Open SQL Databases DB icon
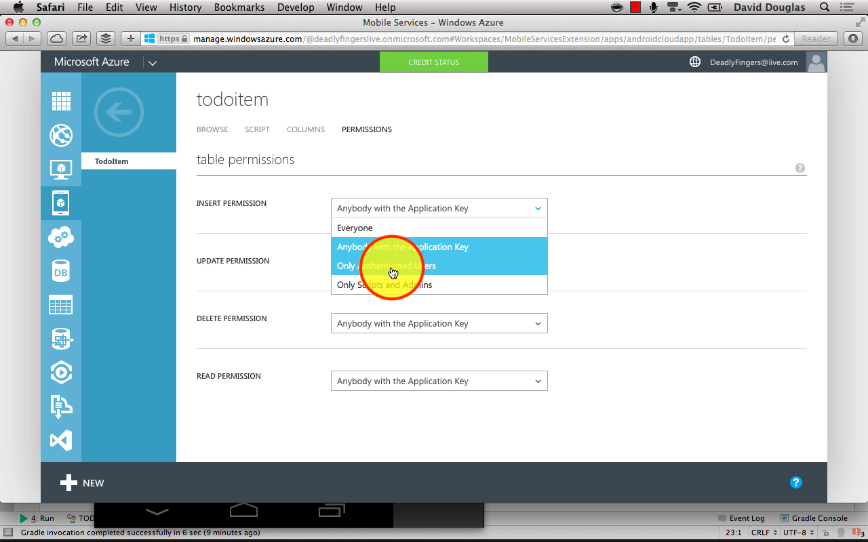The image size is (868, 542). 61,271
